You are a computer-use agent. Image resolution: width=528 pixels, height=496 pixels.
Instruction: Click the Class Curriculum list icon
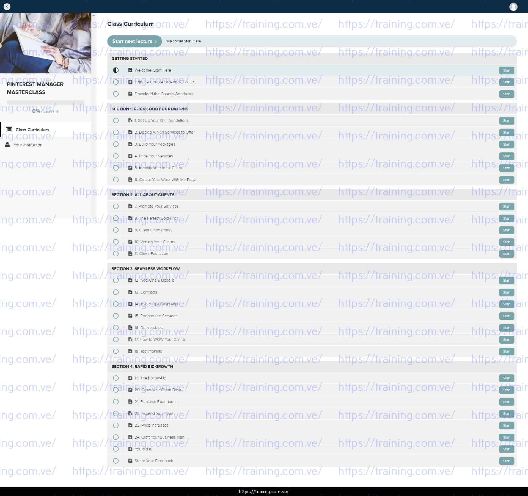pos(9,129)
